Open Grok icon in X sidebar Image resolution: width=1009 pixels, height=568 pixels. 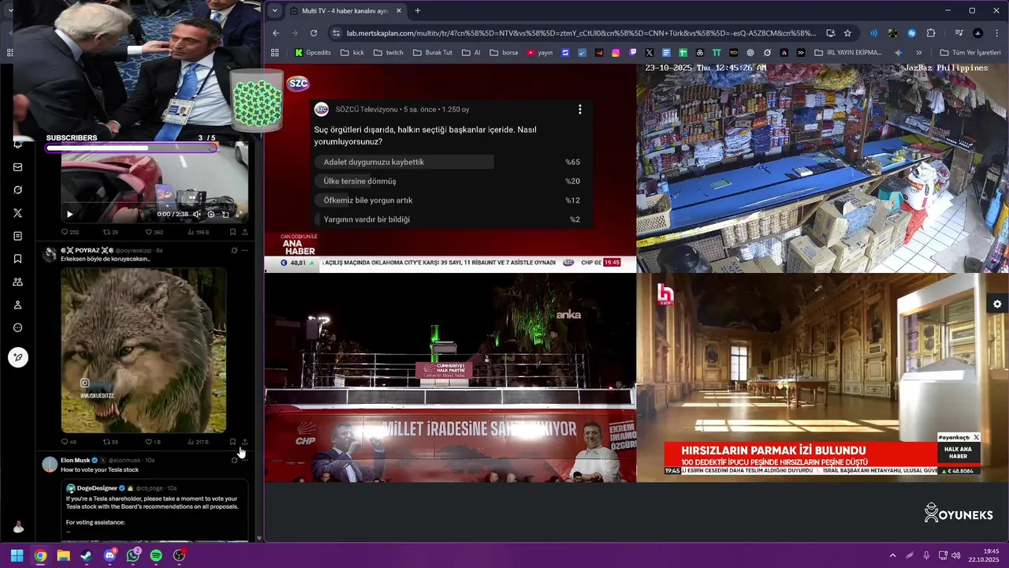click(17, 190)
